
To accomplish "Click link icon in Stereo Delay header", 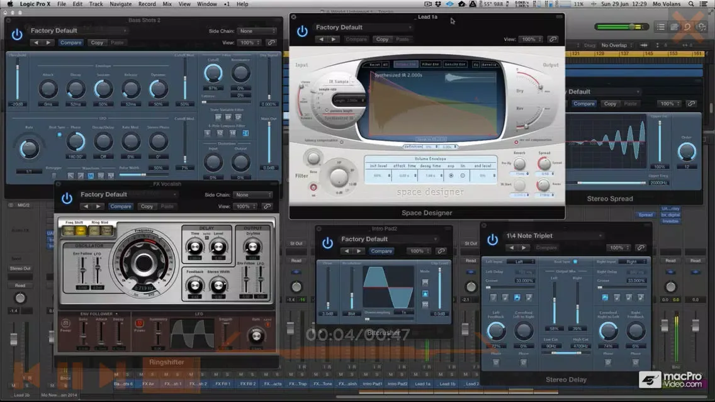I will pos(641,248).
